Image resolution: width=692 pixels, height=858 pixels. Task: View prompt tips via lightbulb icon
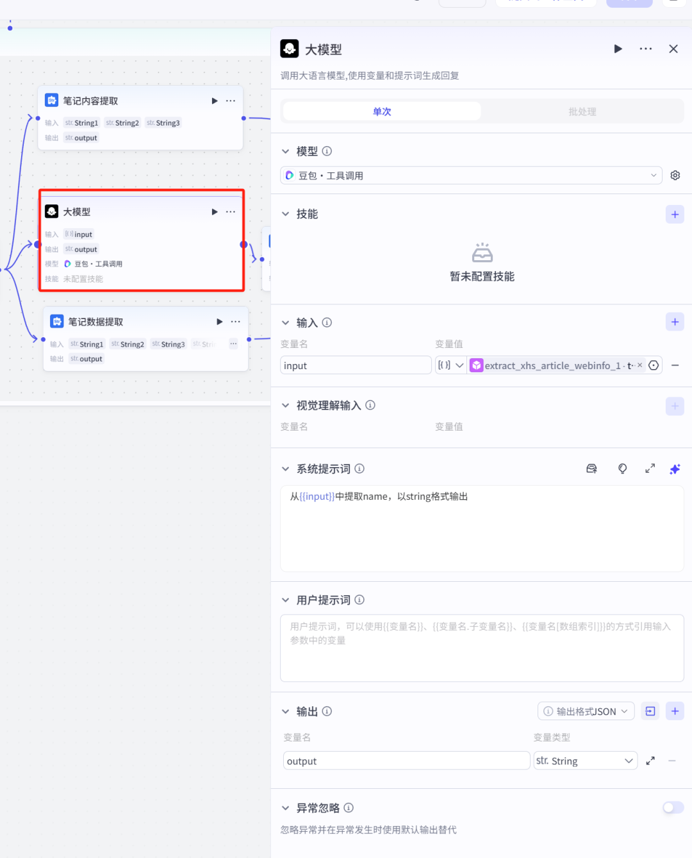tap(622, 468)
